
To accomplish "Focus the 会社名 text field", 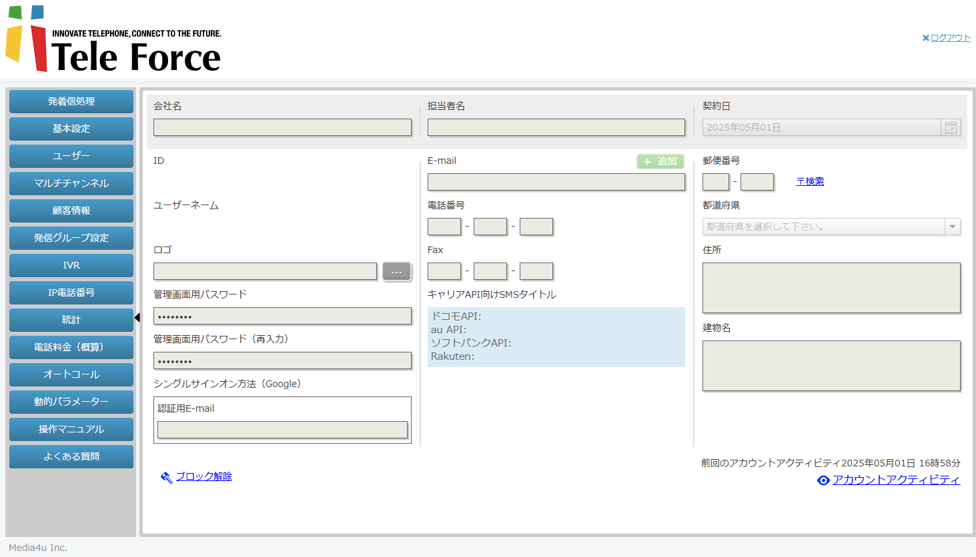I will tap(282, 127).
